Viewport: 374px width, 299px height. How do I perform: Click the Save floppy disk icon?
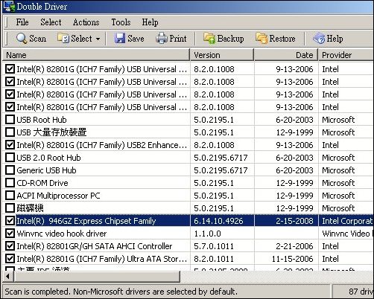tap(120, 39)
